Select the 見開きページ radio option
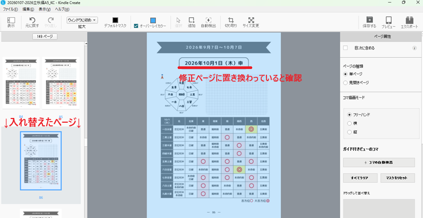The image size is (423, 218). (346, 83)
